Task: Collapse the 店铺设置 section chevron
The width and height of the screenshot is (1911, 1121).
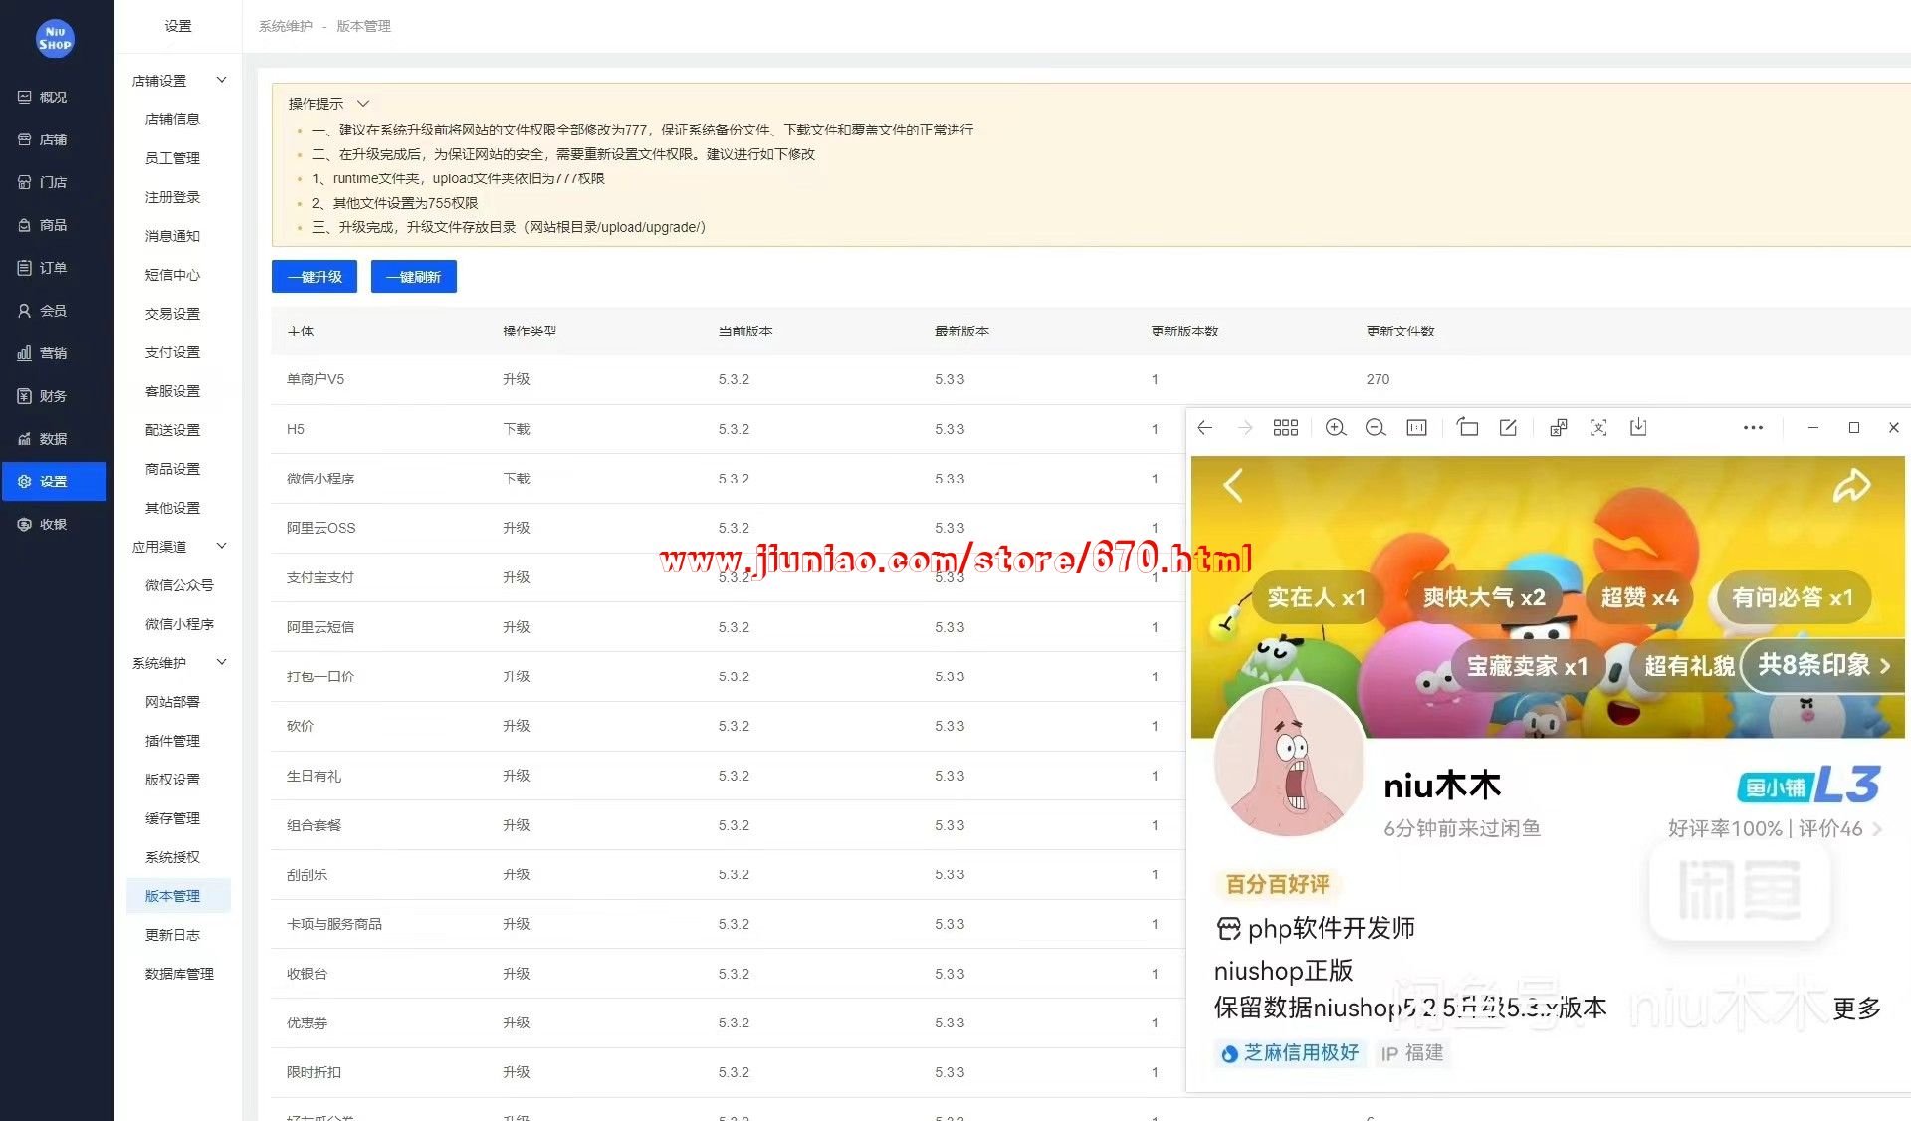Action: pyautogui.click(x=222, y=81)
